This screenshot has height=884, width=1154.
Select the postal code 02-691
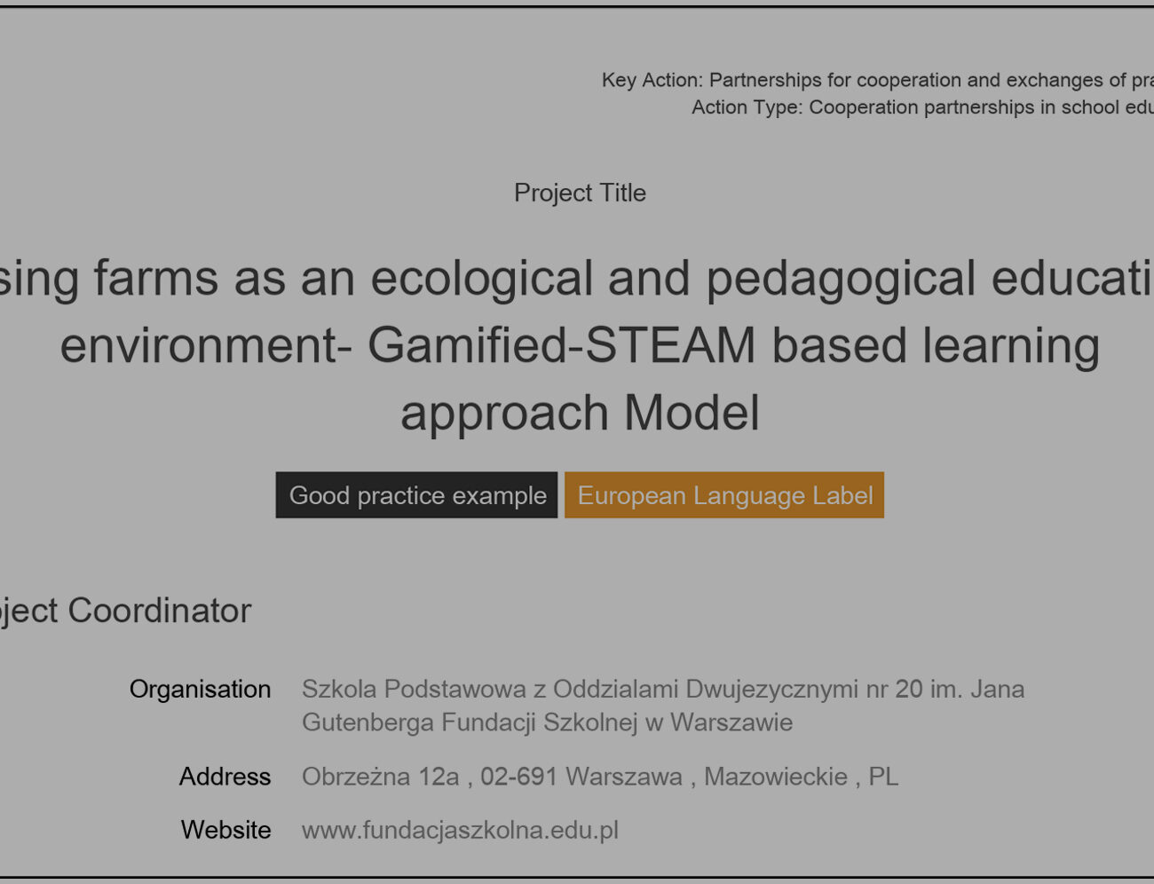[x=518, y=777]
